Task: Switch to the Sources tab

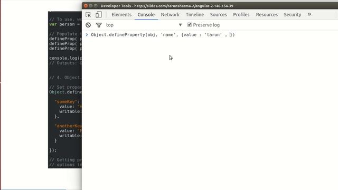Action: [x=218, y=15]
